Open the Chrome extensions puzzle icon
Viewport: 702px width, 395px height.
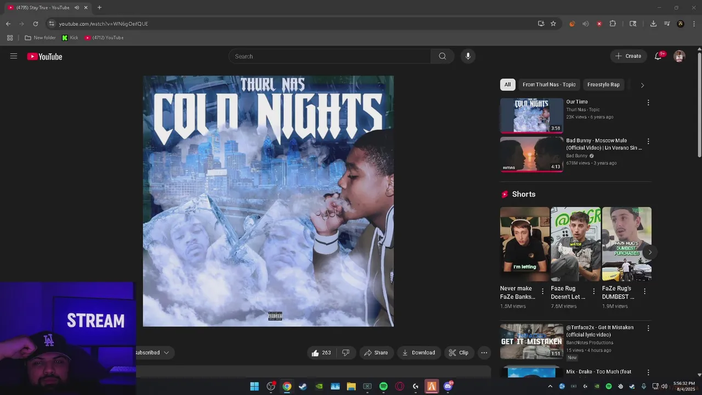point(613,24)
